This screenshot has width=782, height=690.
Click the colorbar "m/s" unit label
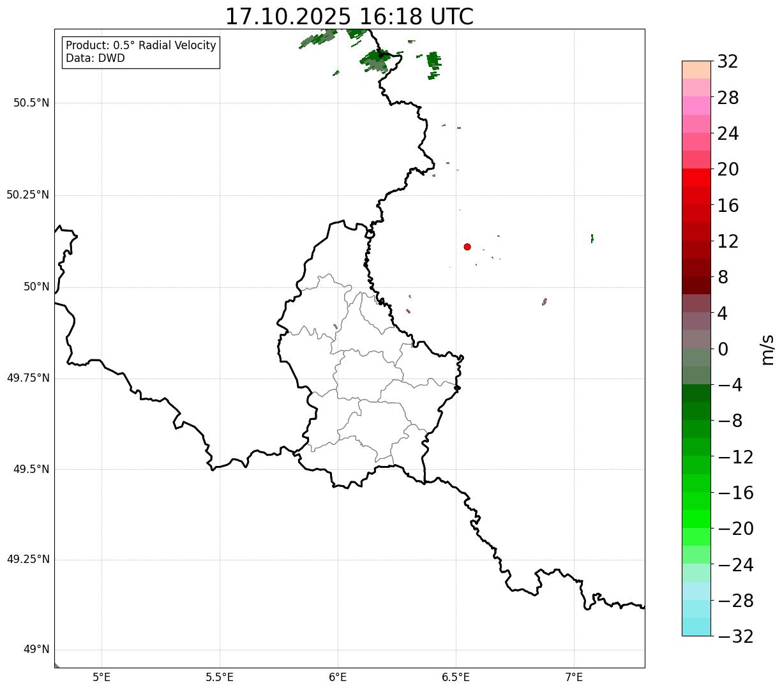tap(767, 349)
